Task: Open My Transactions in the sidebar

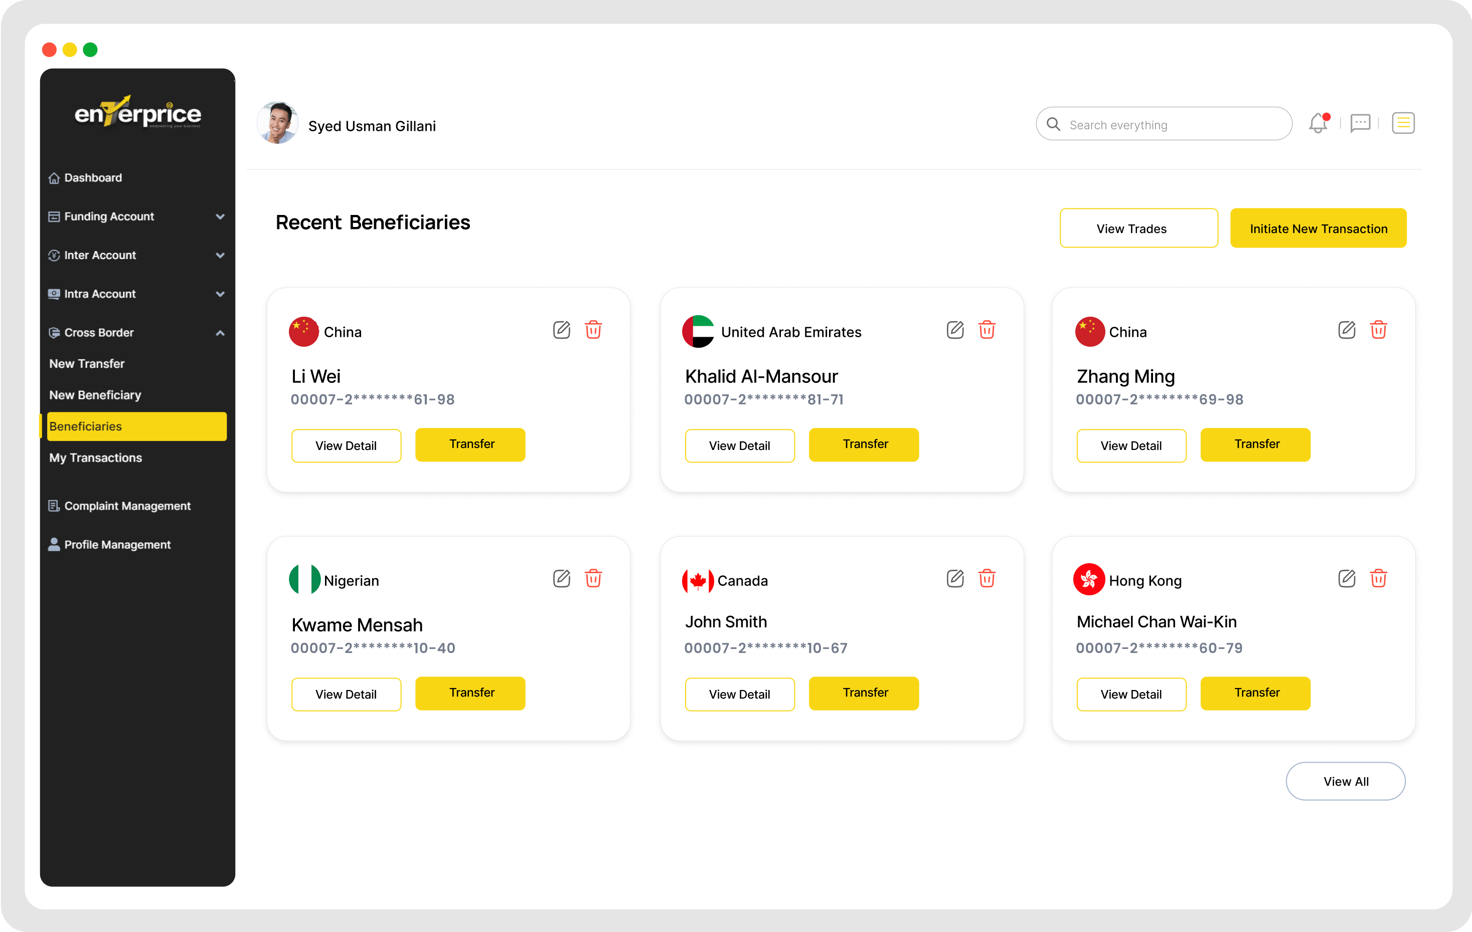Action: (x=95, y=457)
